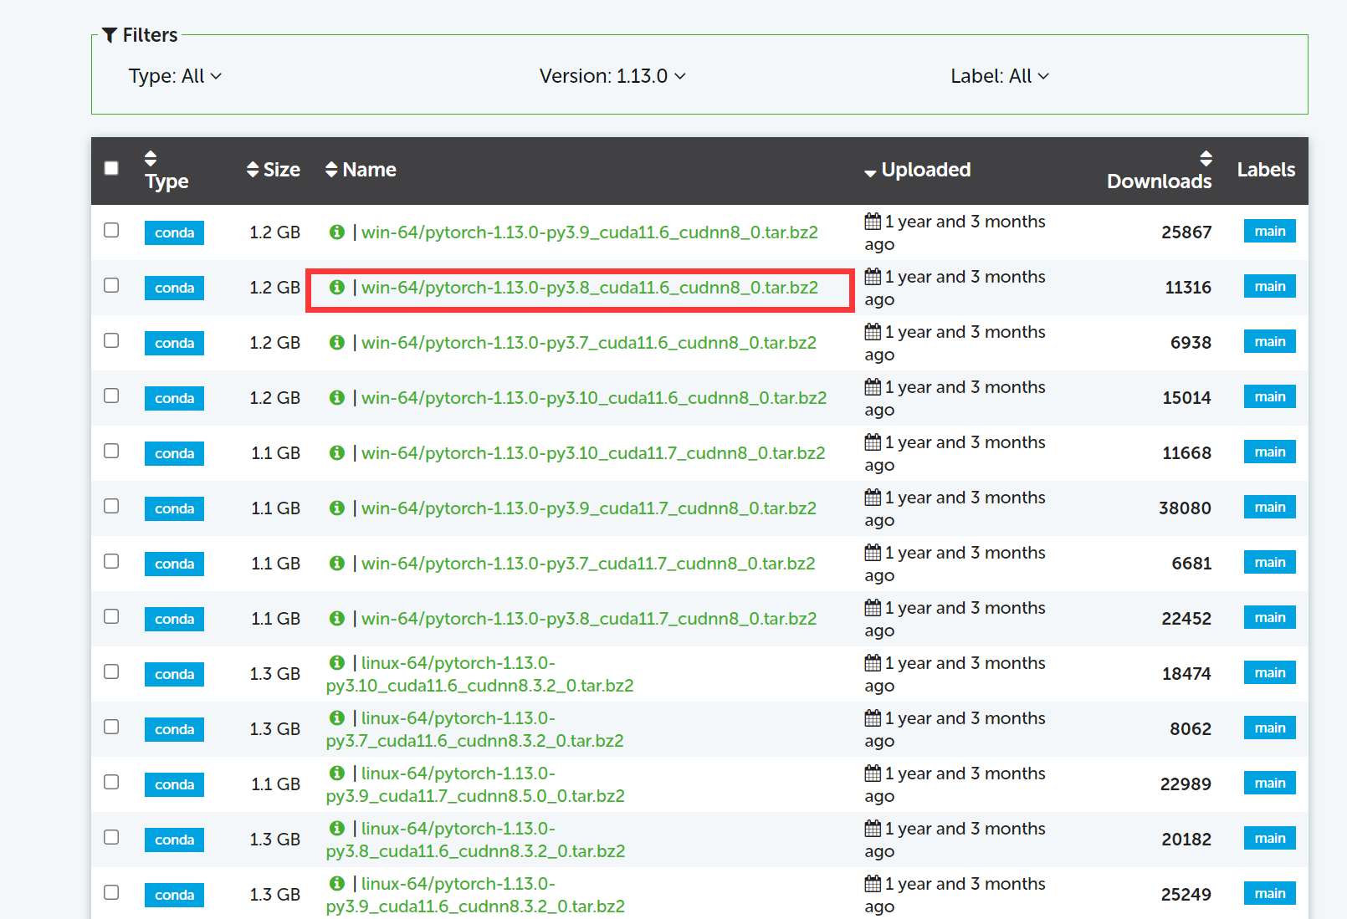Click info icon for win-64 py3.9 cuda11.6 file

(x=337, y=232)
